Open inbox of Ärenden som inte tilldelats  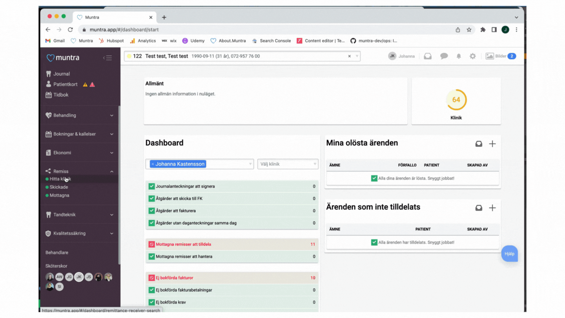(479, 208)
